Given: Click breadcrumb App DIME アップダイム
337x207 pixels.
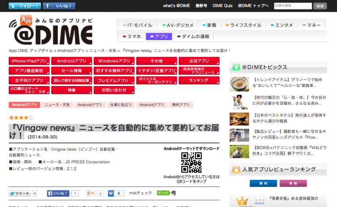Looking at the screenshot, I should tap(31, 51).
